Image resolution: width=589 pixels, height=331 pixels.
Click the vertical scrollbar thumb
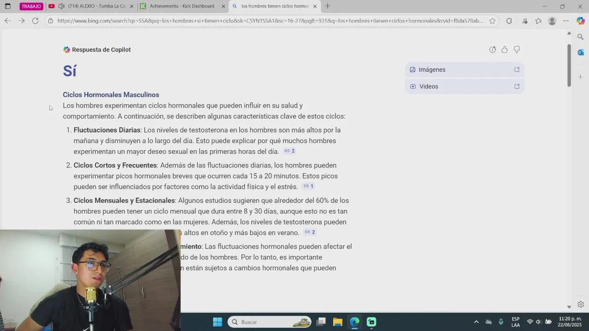pyautogui.click(x=569, y=65)
